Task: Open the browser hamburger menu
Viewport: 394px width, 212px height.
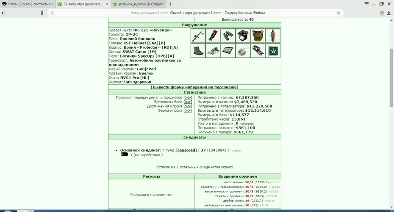Action: click(x=366, y=4)
